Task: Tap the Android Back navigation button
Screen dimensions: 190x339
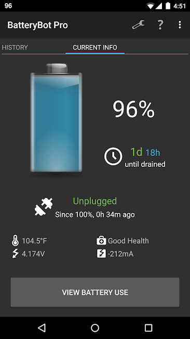Action: pyautogui.click(x=42, y=328)
